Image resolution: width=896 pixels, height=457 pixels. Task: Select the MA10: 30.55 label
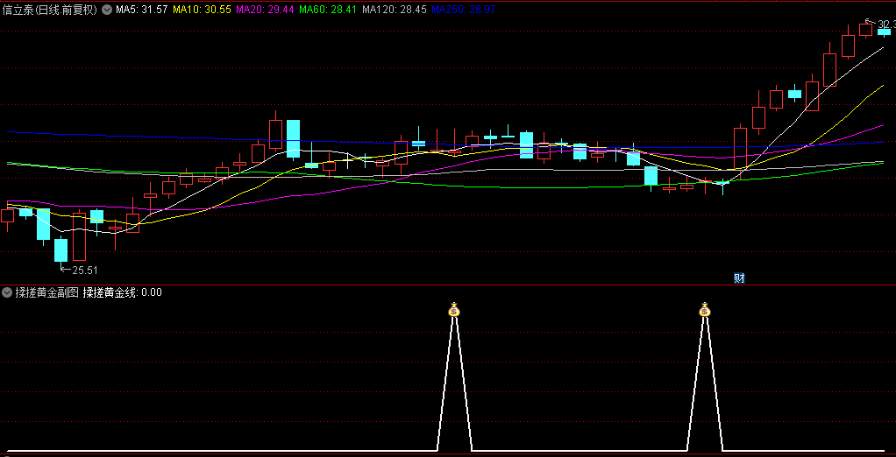click(202, 9)
